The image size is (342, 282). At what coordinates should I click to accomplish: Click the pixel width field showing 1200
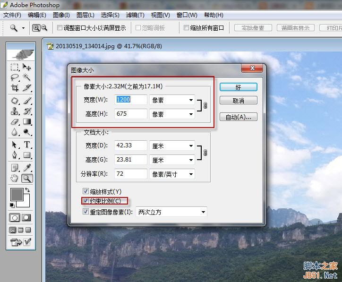(x=131, y=100)
